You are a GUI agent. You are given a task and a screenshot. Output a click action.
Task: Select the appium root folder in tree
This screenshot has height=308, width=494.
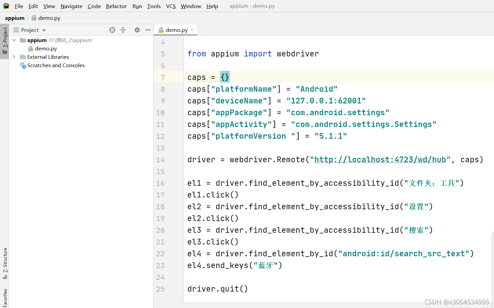(x=37, y=40)
